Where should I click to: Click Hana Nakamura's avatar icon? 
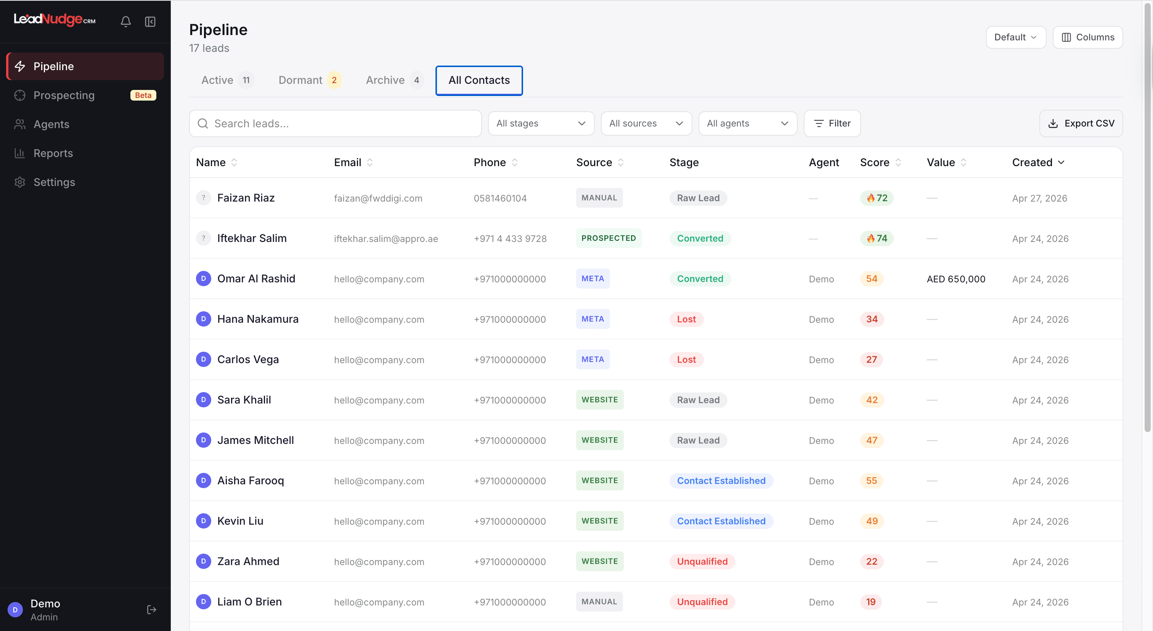coord(203,319)
